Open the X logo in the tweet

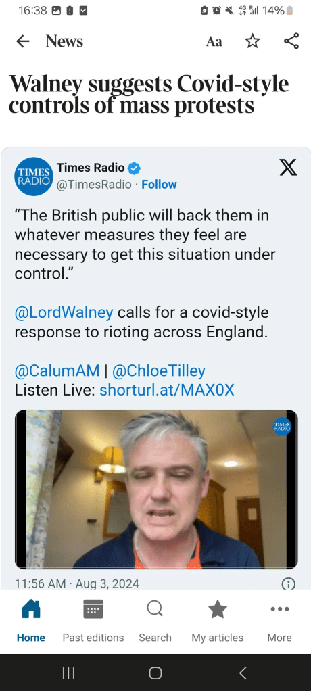[x=288, y=168]
